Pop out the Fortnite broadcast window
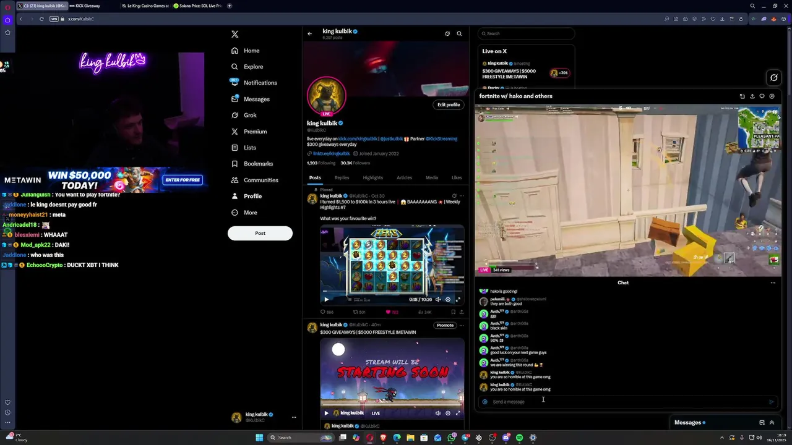 [x=742, y=96]
